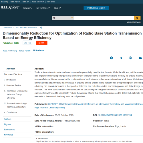Click the IEEE.org top bar link

coord(4,2)
